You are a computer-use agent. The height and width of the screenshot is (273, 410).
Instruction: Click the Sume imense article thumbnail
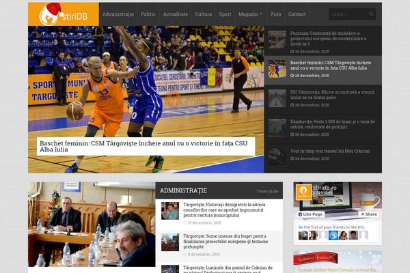(170, 242)
